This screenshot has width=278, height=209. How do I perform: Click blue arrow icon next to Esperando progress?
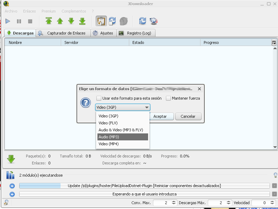coord(12,194)
